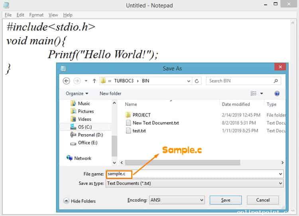Maximize the Notepad window

(275, 4)
